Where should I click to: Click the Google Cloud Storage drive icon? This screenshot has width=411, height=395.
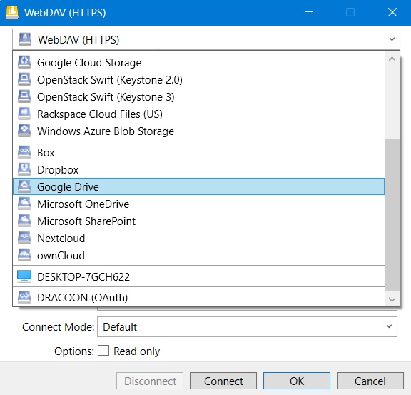tap(24, 62)
